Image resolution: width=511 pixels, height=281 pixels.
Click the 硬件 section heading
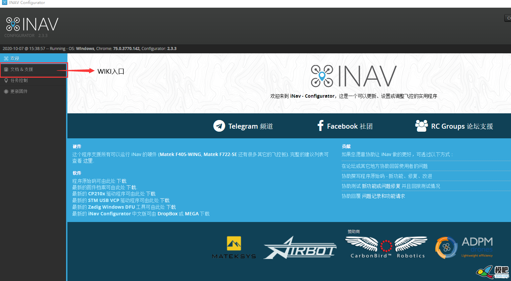[x=77, y=146]
